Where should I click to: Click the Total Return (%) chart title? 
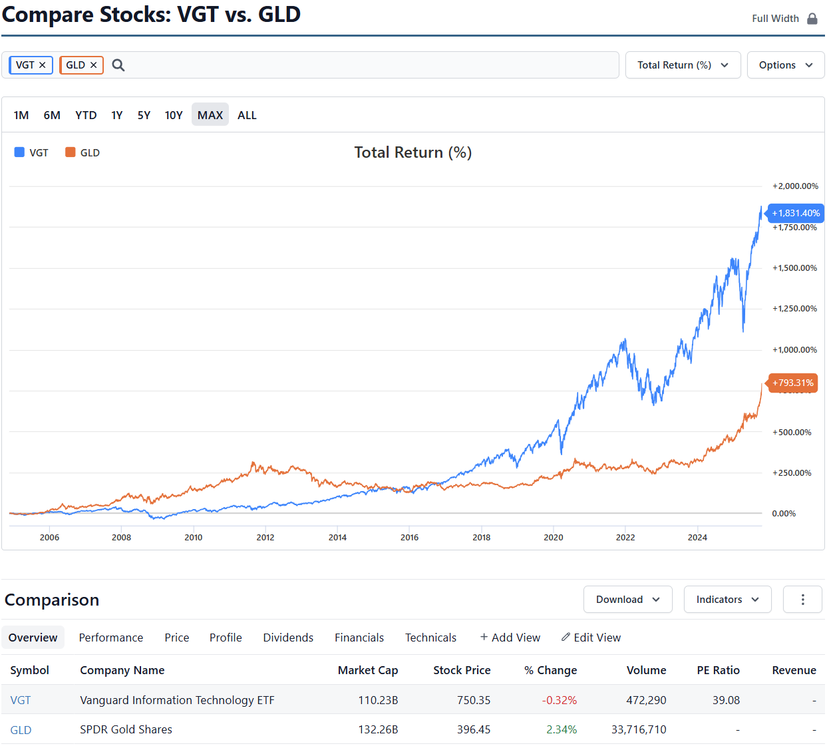coord(413,152)
